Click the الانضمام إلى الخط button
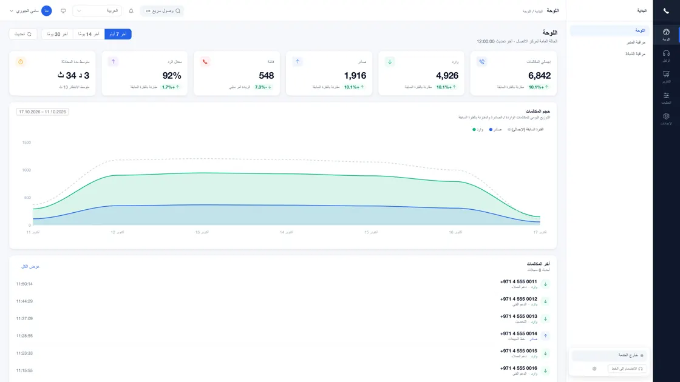The width and height of the screenshot is (680, 382). (x=627, y=369)
